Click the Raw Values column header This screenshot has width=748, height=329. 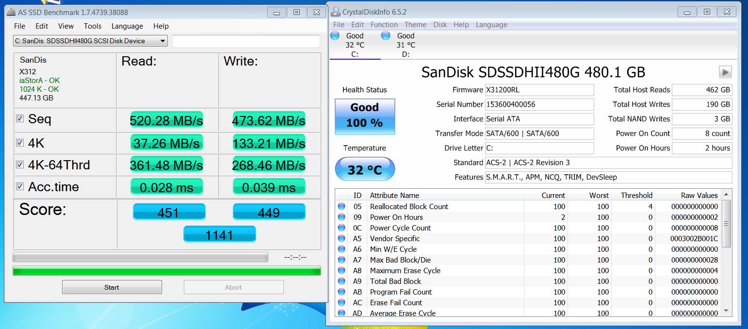(687, 195)
